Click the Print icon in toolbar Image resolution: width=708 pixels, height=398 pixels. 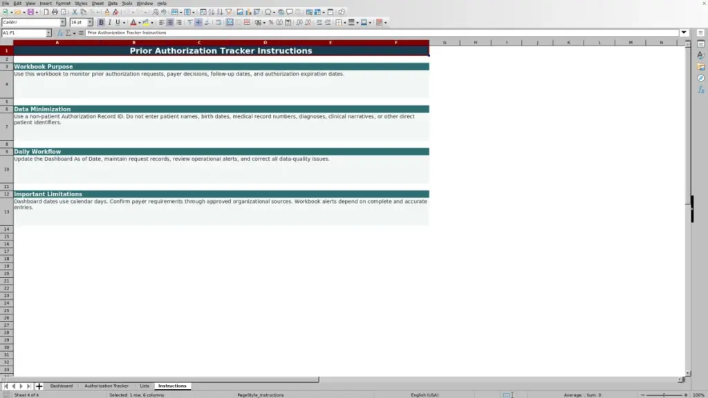(55, 12)
